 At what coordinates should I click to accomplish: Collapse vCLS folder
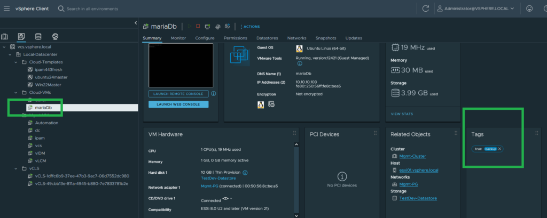point(15,168)
